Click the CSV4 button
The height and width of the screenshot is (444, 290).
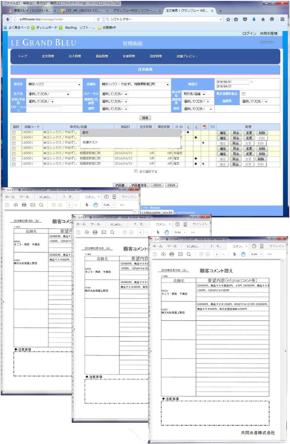coord(171,185)
